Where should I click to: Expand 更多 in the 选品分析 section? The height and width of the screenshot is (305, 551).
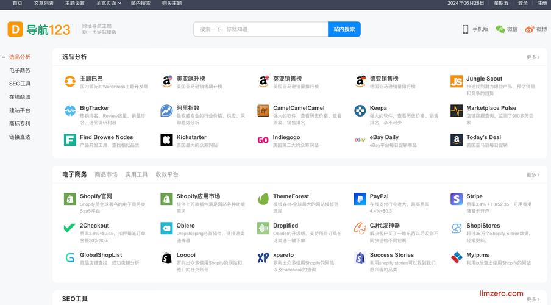click(533, 57)
